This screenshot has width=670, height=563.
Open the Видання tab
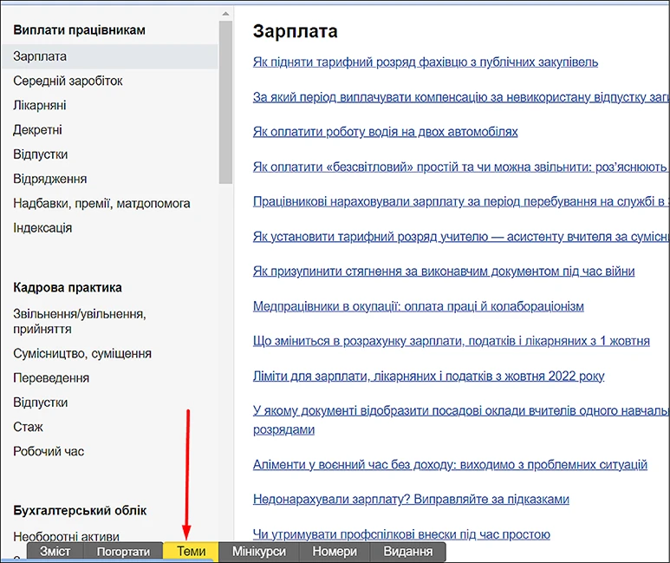(x=407, y=552)
